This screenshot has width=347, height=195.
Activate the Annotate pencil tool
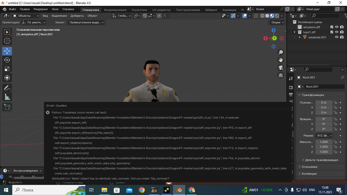[x=7, y=88]
